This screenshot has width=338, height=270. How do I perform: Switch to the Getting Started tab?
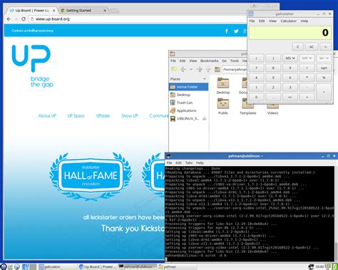tap(83, 11)
